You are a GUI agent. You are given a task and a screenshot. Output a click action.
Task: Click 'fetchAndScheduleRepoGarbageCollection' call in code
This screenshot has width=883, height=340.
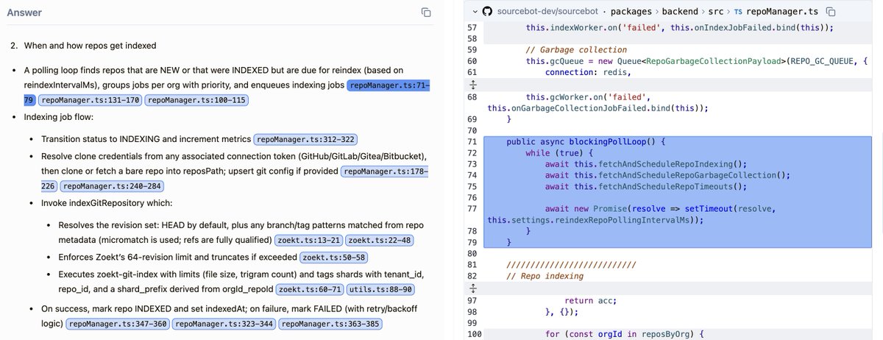pos(687,175)
